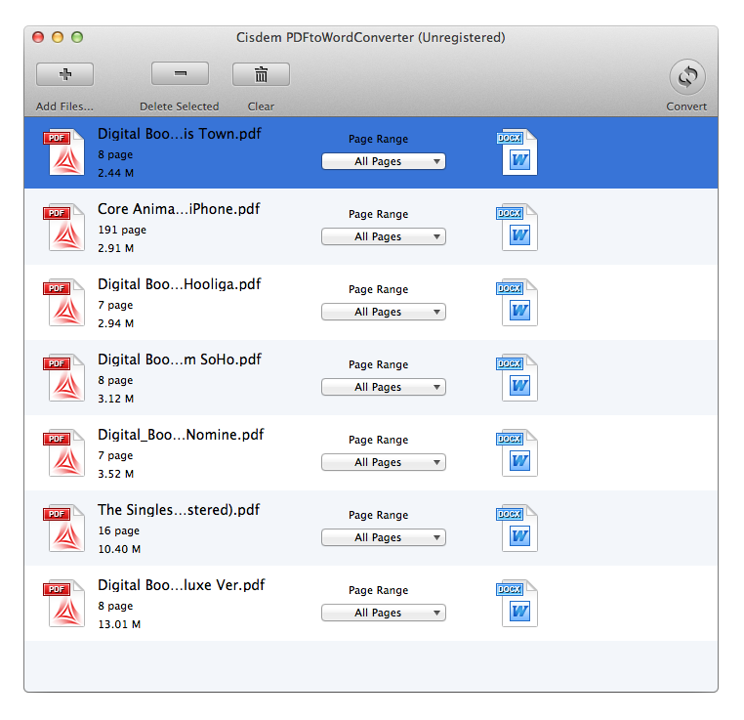Click the 2.94 M file size
This screenshot has width=744, height=720.
click(x=116, y=323)
